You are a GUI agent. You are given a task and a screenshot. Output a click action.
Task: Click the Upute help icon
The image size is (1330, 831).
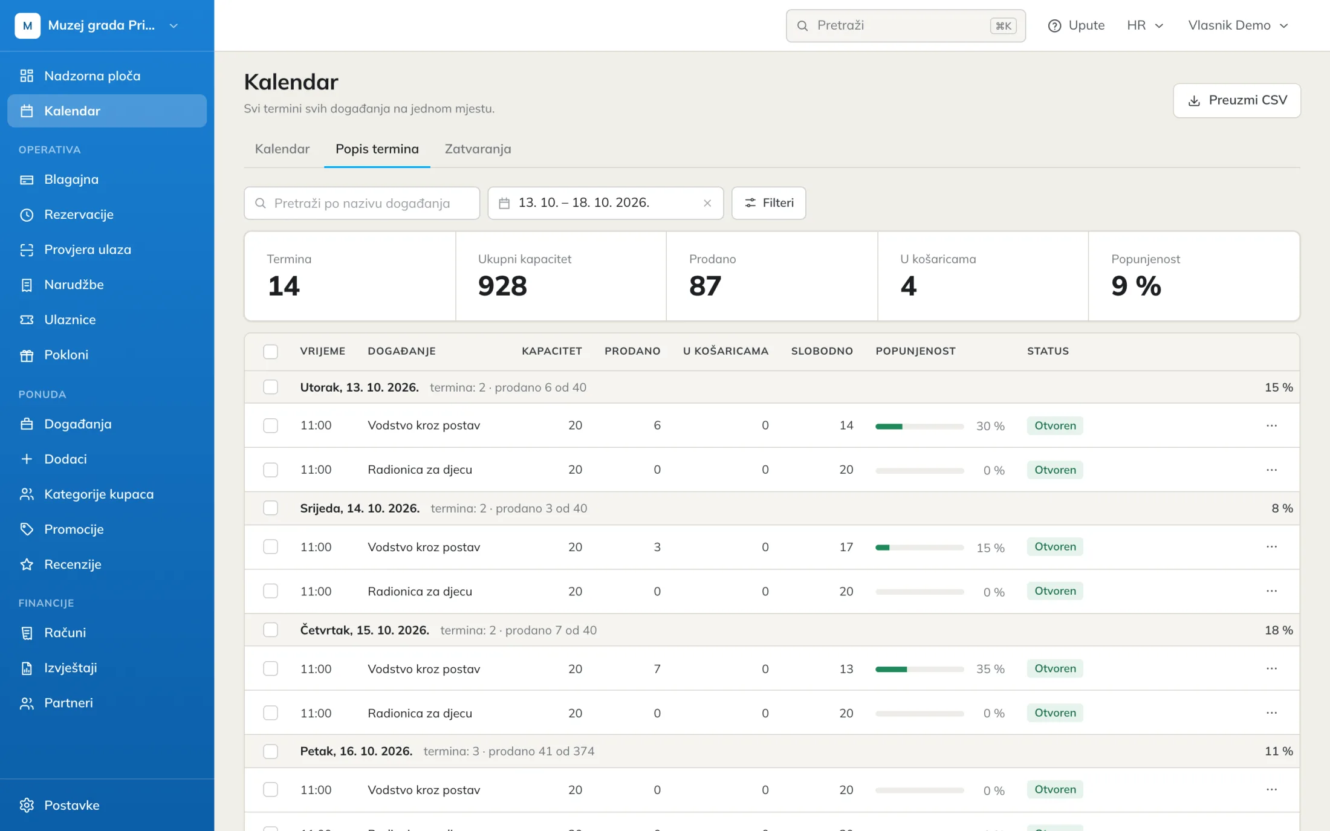click(1054, 25)
